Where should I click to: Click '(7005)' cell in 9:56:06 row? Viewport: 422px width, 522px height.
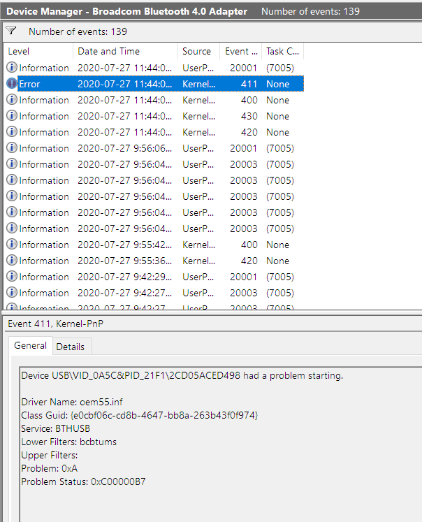point(280,148)
